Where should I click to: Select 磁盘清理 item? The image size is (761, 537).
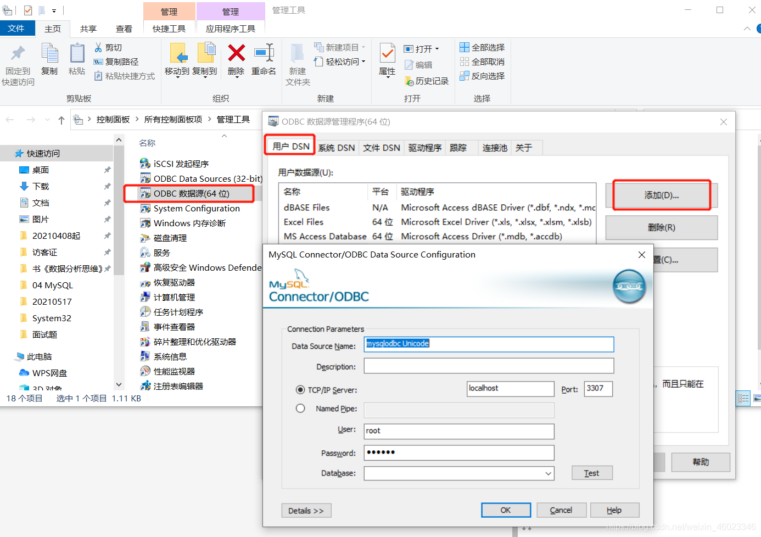pyautogui.click(x=164, y=238)
